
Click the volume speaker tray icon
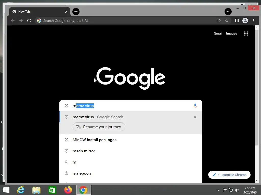(x=237, y=190)
